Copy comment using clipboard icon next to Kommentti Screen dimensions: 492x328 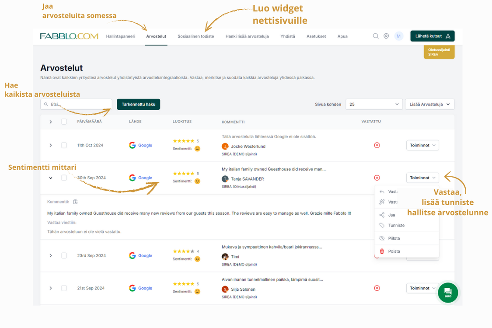(x=75, y=202)
